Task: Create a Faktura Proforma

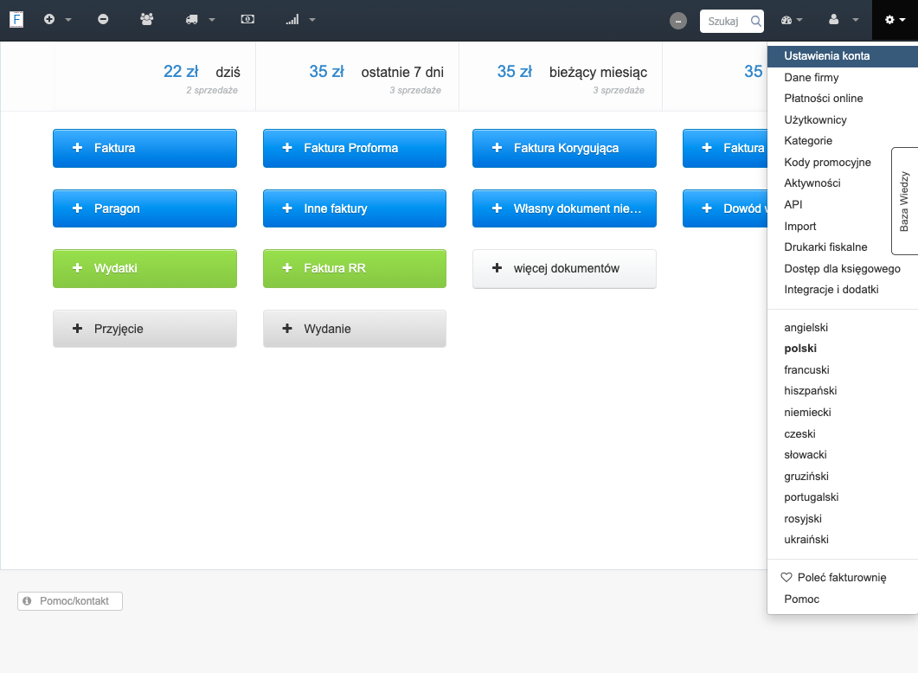Action: (355, 148)
